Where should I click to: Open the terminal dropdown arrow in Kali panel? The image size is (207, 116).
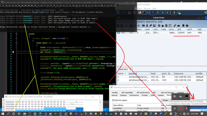click(148, 13)
